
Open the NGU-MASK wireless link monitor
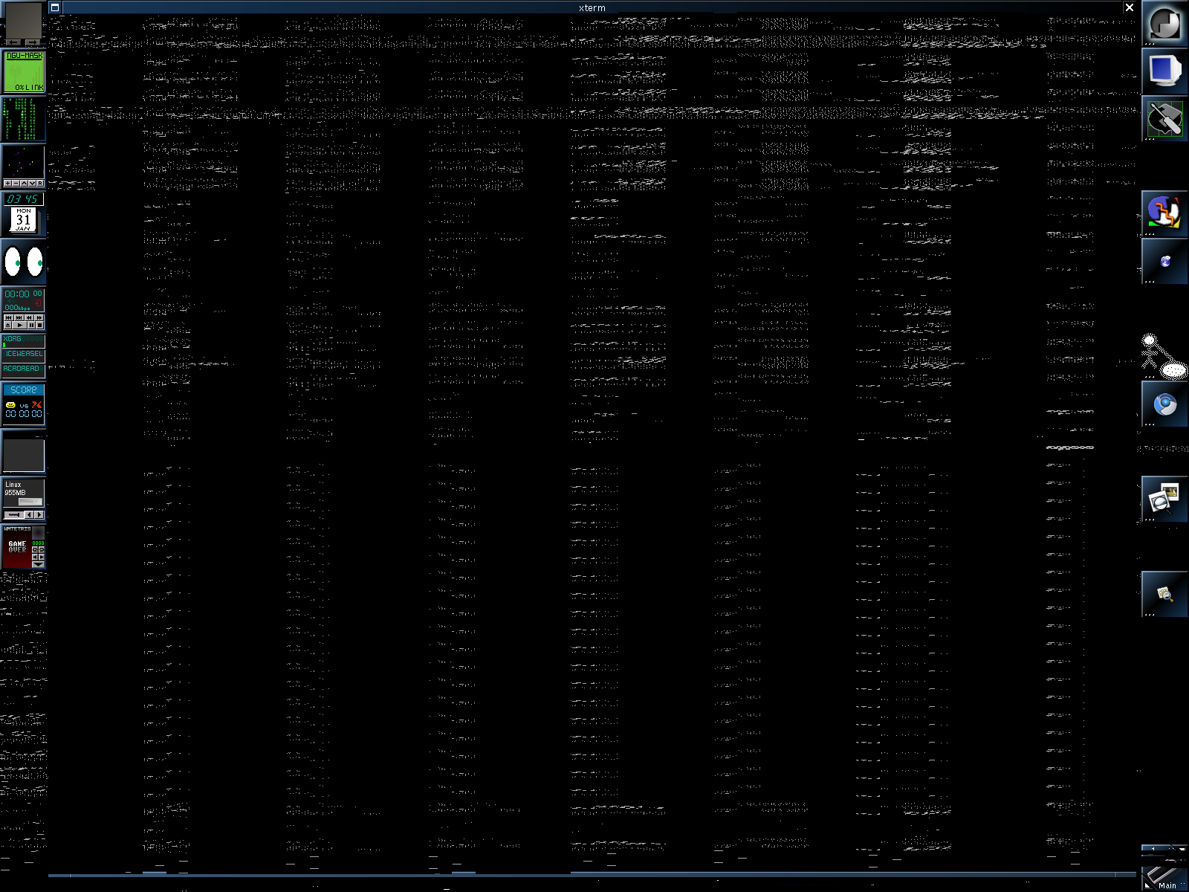click(x=24, y=72)
